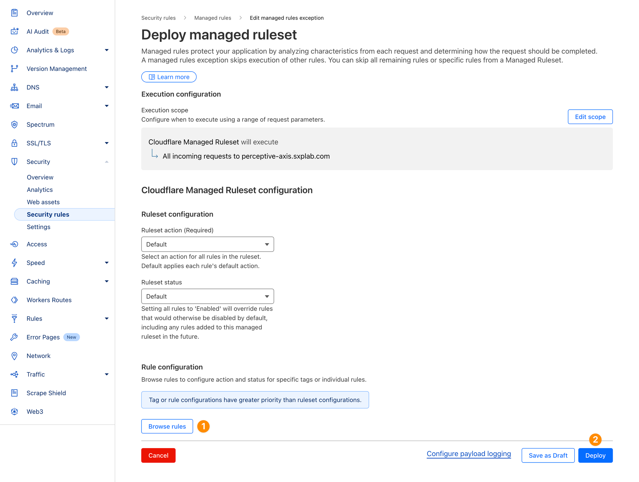Viewport: 639px width, 482px height.
Task: Open Security Settings submenu item
Action: tap(38, 227)
